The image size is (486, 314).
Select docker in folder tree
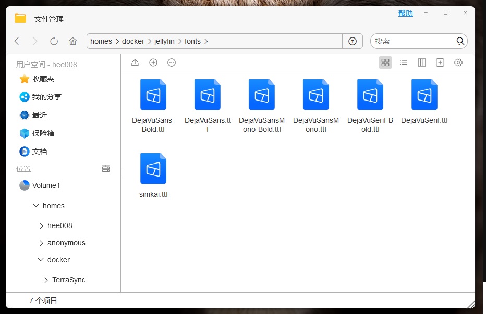[58, 260]
